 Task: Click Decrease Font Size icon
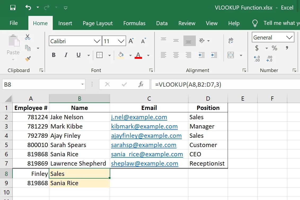coord(143,41)
